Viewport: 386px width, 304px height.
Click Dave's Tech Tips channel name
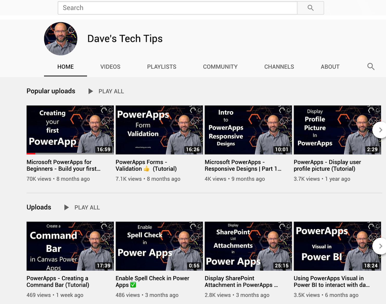(125, 39)
